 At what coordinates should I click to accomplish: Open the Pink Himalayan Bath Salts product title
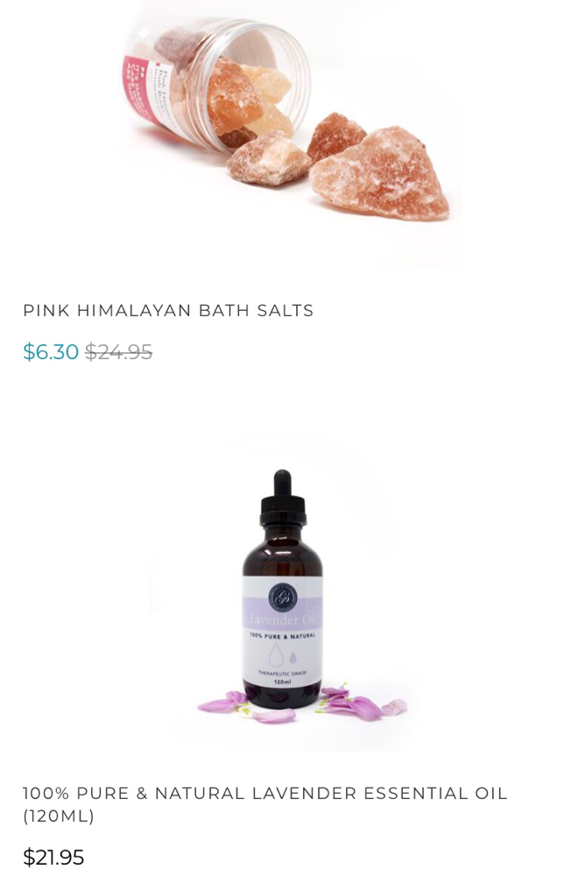coord(168,310)
